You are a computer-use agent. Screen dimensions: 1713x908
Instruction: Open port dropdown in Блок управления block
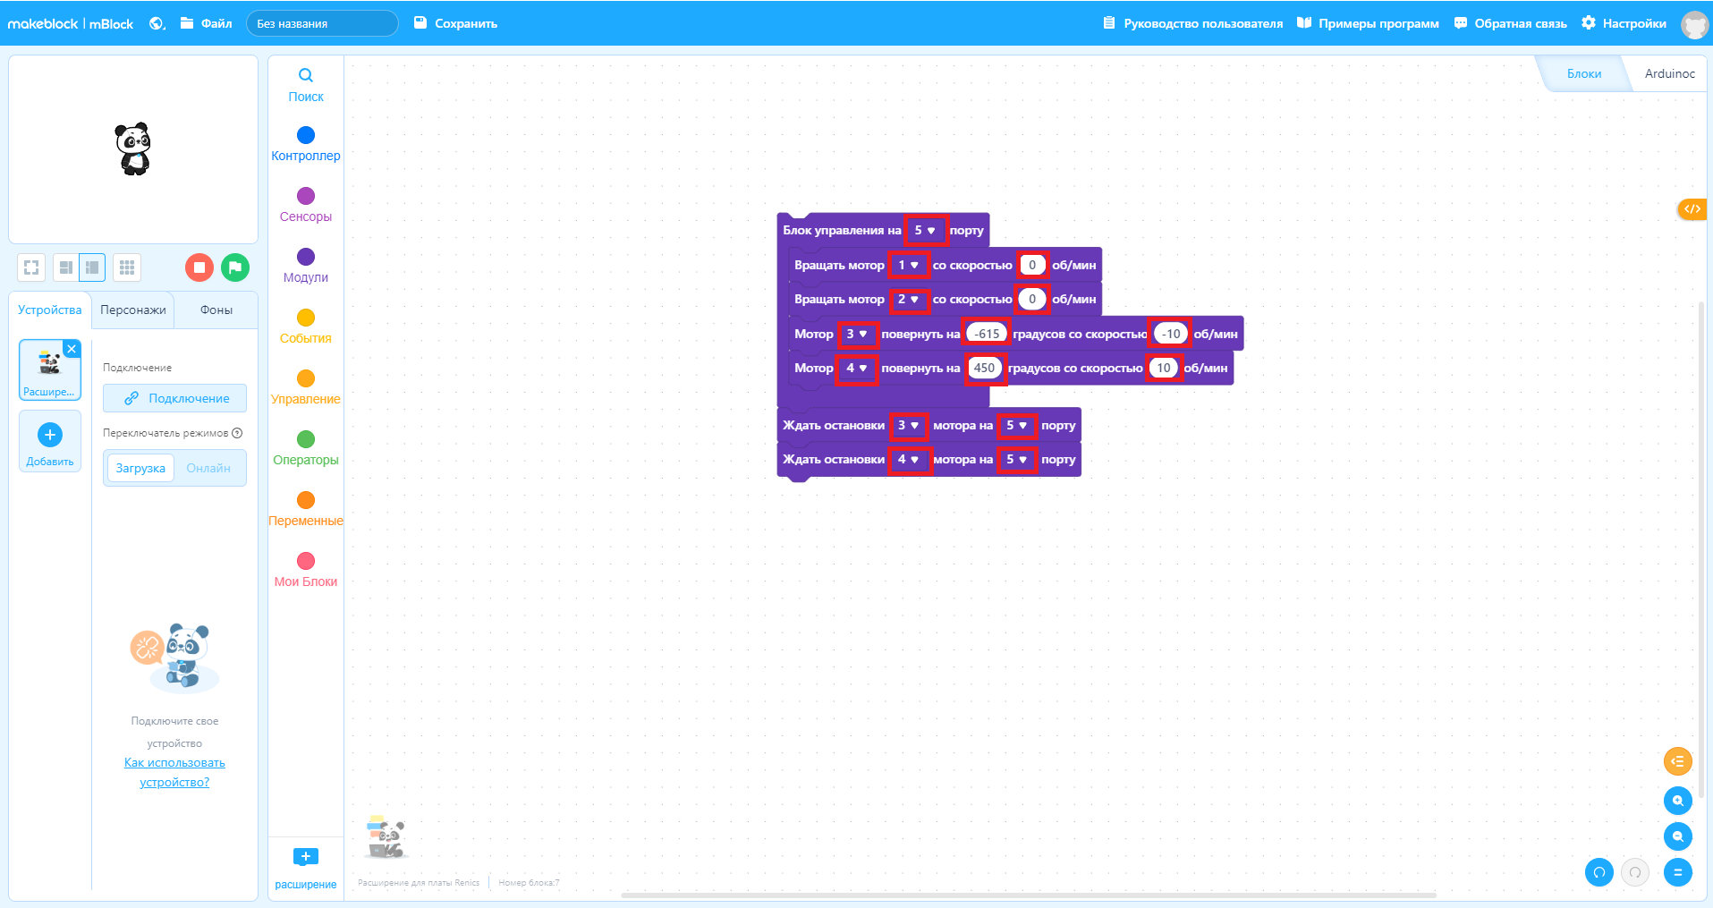tap(925, 230)
